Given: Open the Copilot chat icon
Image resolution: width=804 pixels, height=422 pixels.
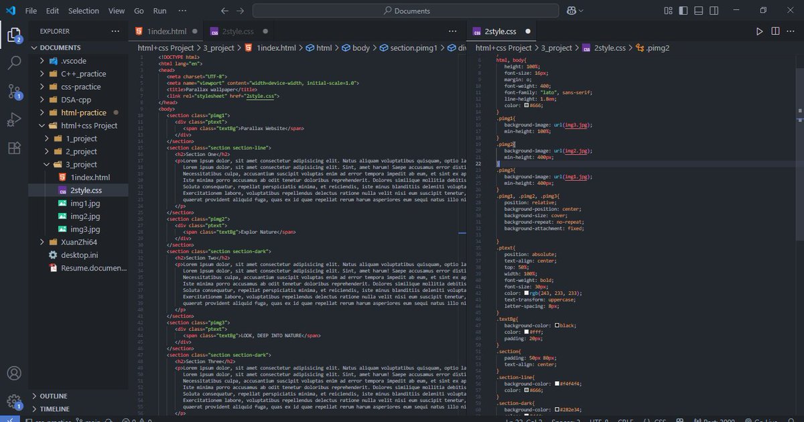Looking at the screenshot, I should [x=572, y=11].
